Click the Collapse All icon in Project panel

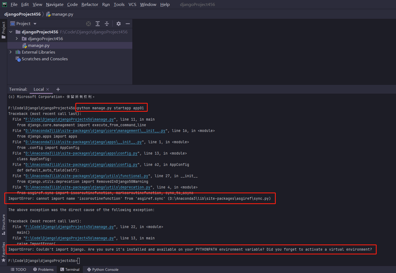[x=107, y=24]
